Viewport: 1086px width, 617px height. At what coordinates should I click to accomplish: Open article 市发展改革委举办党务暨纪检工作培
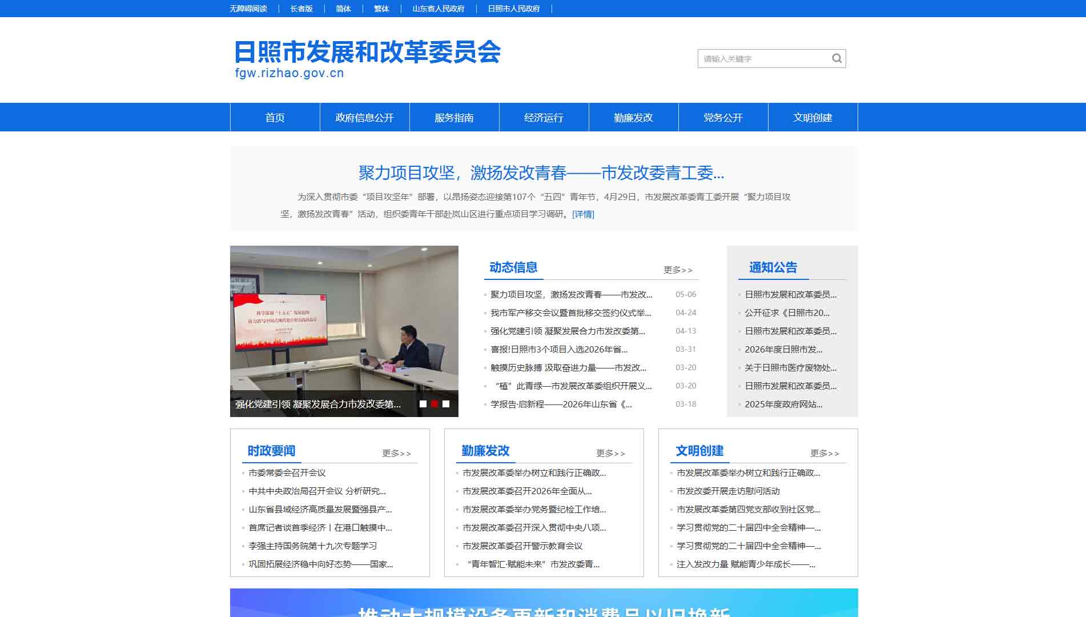(534, 509)
